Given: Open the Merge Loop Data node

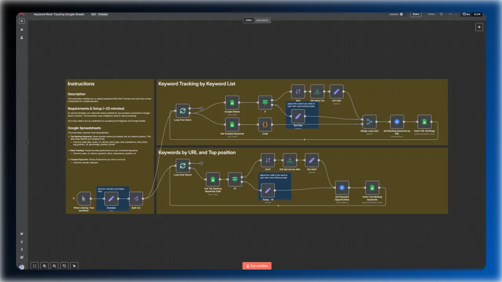Looking at the screenshot, I should point(369,122).
